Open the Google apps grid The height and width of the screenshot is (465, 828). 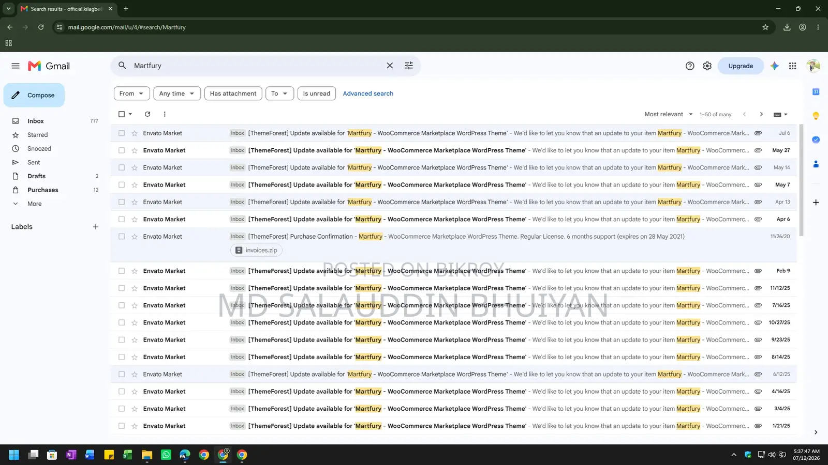[x=792, y=66]
